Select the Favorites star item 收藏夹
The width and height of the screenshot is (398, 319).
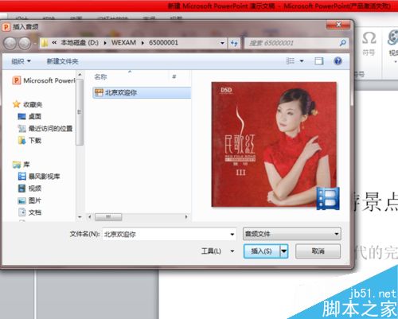coord(28,104)
